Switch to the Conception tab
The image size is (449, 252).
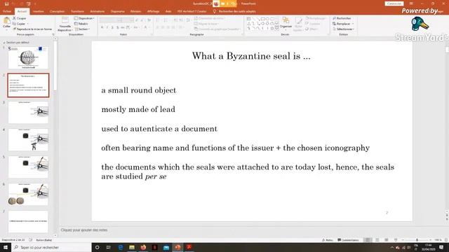[57, 11]
